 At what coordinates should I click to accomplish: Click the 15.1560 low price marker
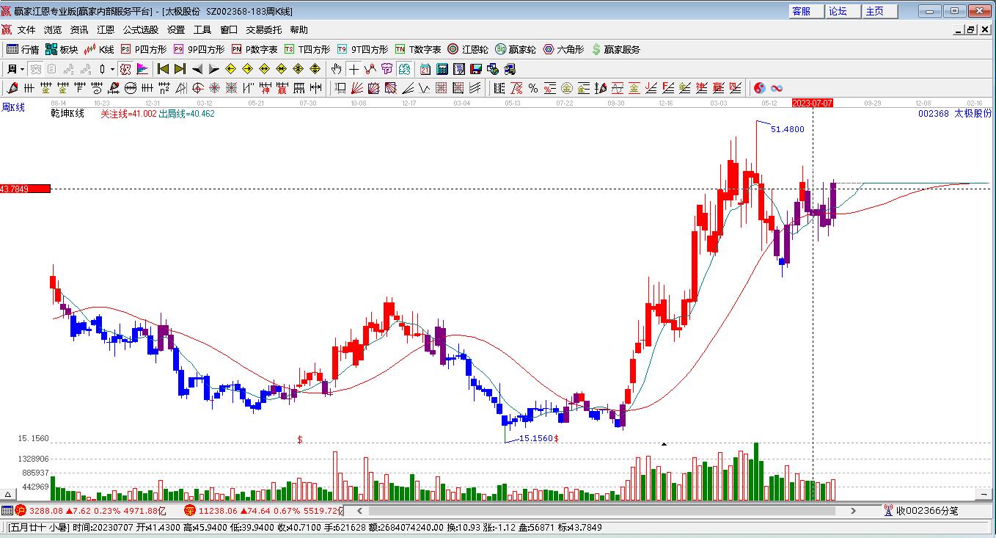pyautogui.click(x=537, y=438)
